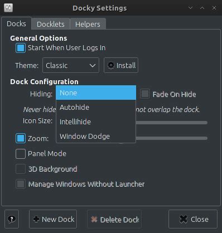Click the Icon Size slider track
The image size is (222, 233).
point(171,123)
